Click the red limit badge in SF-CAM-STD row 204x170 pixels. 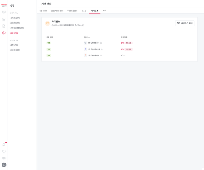point(129,43)
